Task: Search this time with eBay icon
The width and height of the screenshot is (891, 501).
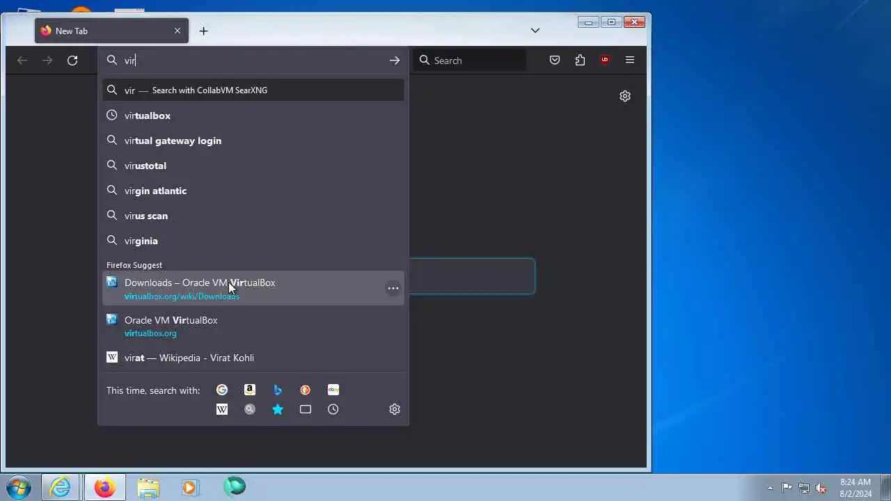Action: pos(333,390)
